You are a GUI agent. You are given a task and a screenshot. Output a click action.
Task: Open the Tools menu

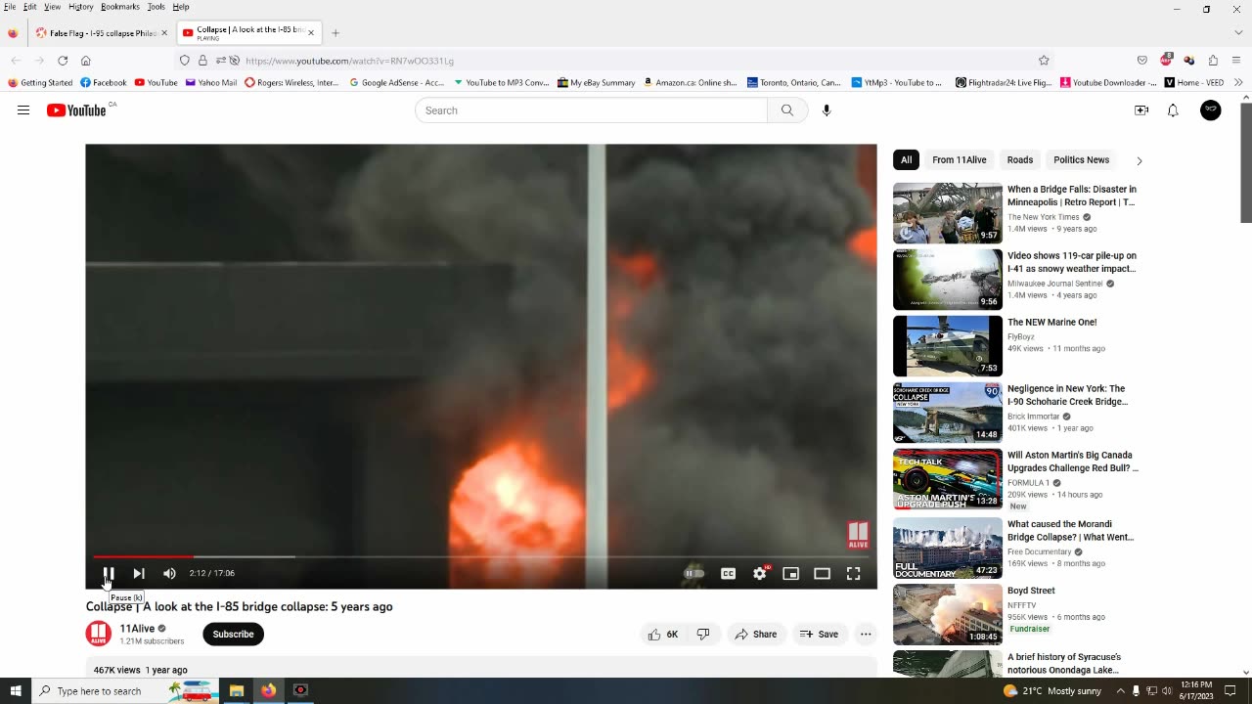pos(156,7)
